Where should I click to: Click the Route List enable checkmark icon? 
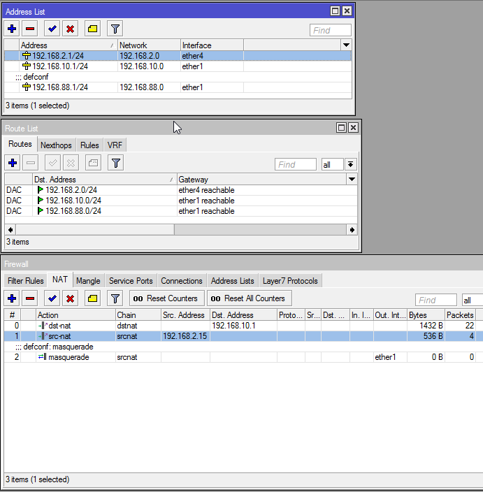pyautogui.click(x=52, y=163)
